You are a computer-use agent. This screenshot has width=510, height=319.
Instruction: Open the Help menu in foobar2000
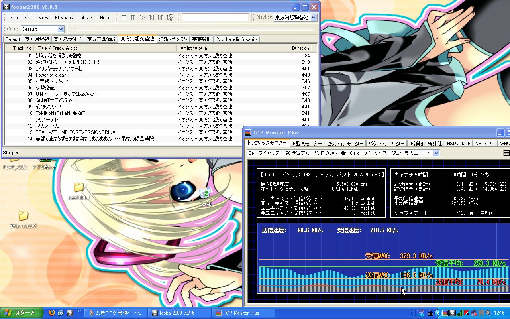click(x=104, y=18)
